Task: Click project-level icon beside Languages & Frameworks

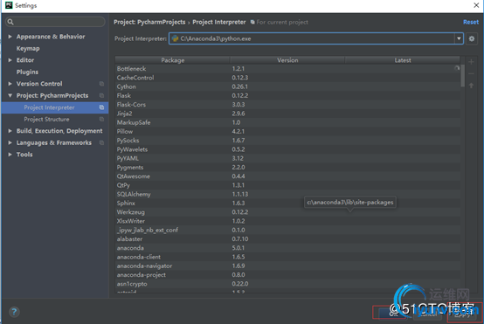Action: (x=101, y=142)
